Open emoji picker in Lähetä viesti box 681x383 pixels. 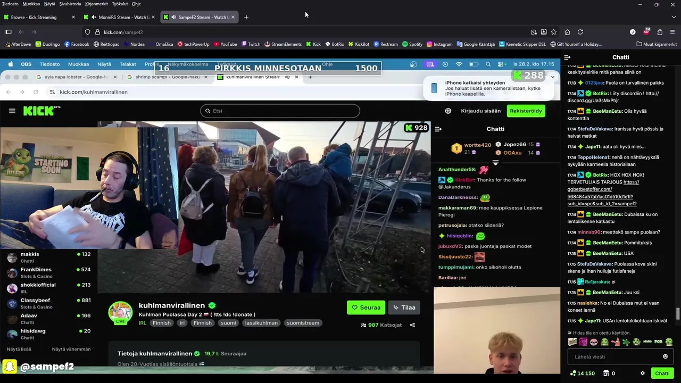[x=665, y=356]
